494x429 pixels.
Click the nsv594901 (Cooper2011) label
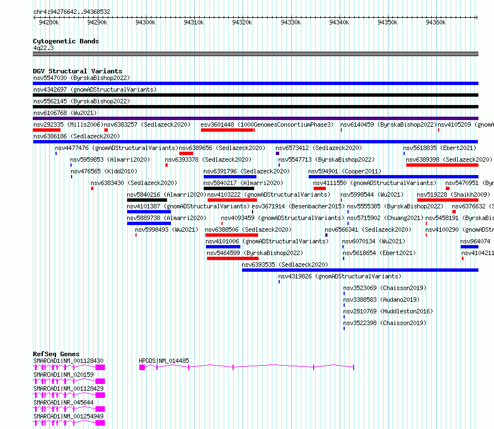345,171
